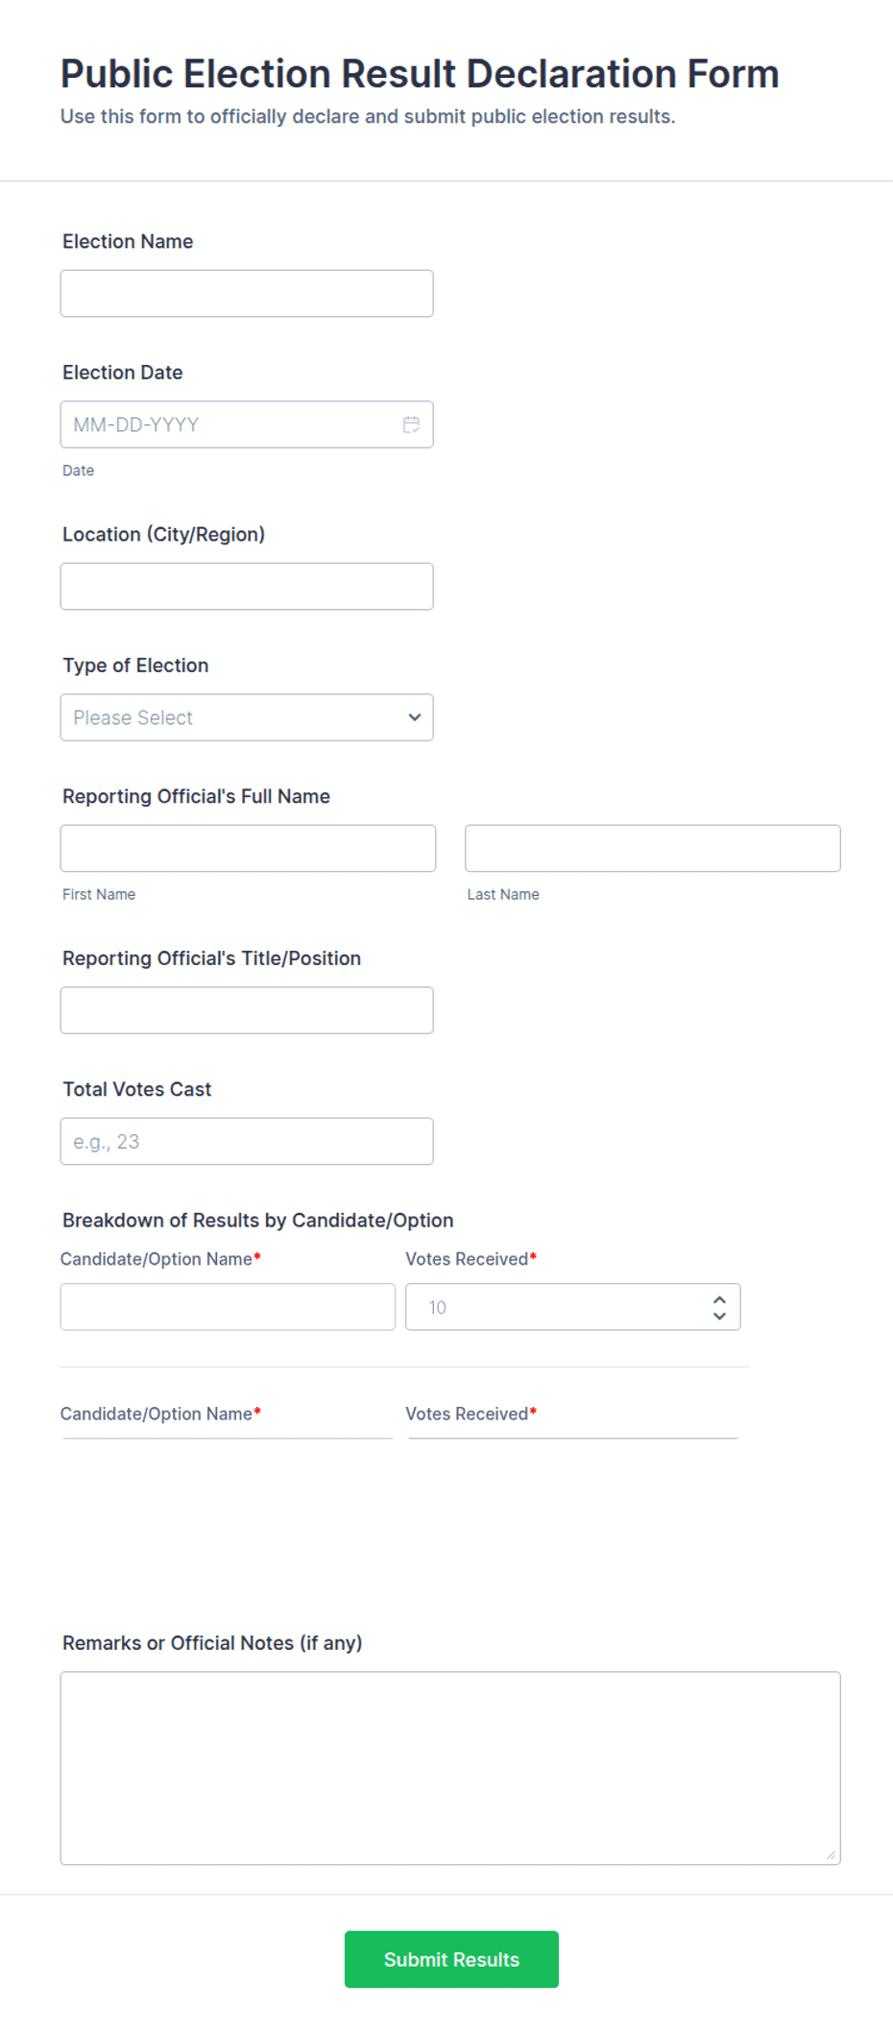Click the Breakdown of Results section heading
Viewport: 893px width, 2035px height.
(258, 1221)
